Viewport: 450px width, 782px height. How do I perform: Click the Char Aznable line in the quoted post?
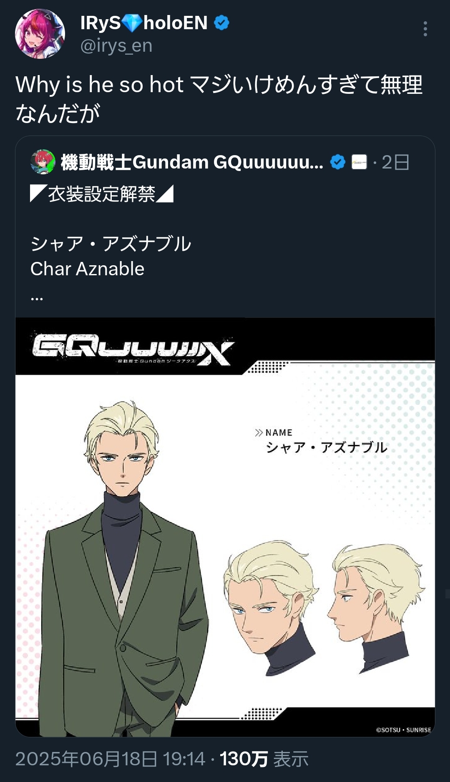[x=88, y=269]
